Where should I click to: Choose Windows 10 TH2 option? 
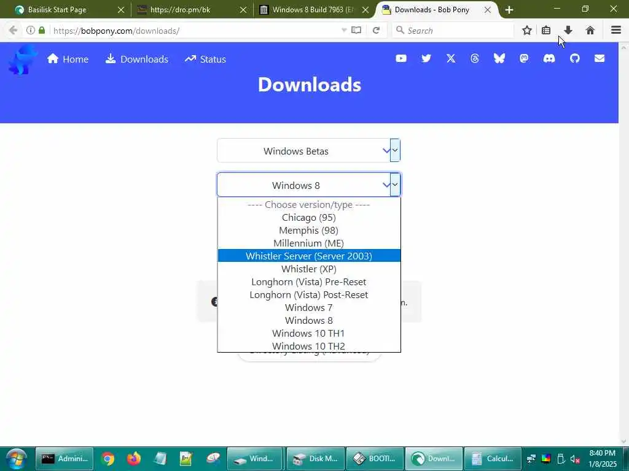point(309,346)
